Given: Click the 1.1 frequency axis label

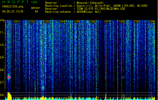Looking at the screenshot, I should point(2,32).
